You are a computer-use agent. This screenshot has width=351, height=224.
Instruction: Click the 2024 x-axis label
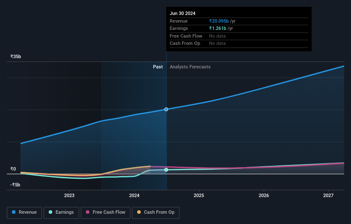[134, 196]
